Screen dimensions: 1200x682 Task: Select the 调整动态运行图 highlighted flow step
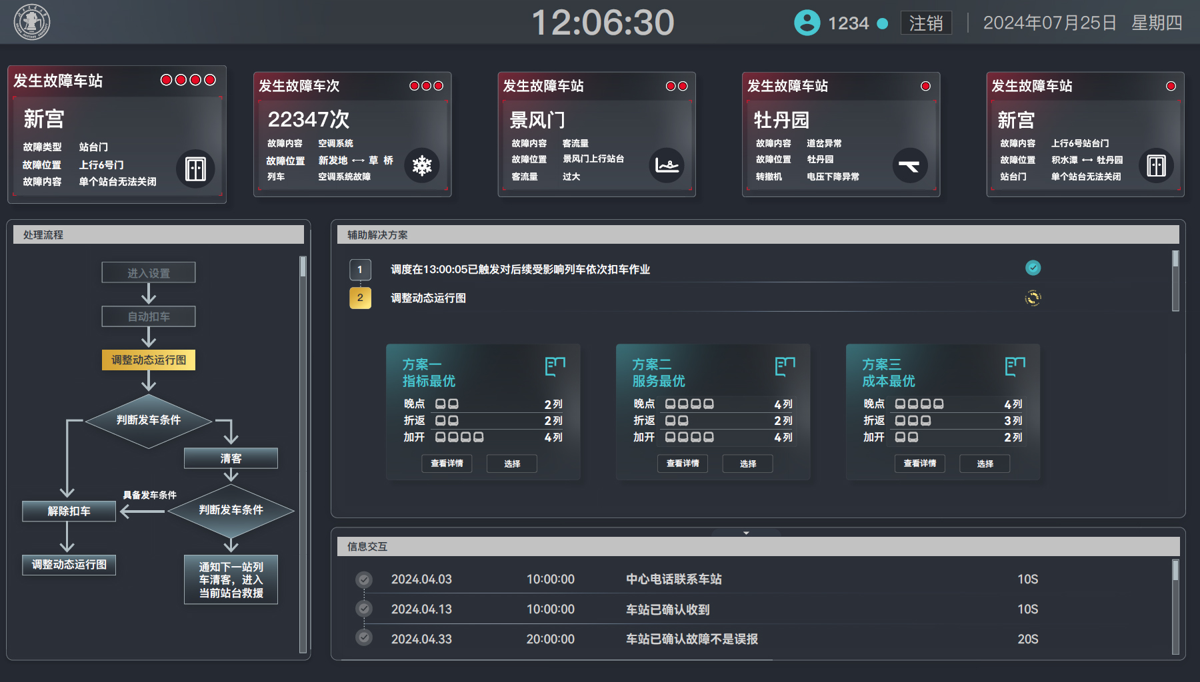[149, 360]
